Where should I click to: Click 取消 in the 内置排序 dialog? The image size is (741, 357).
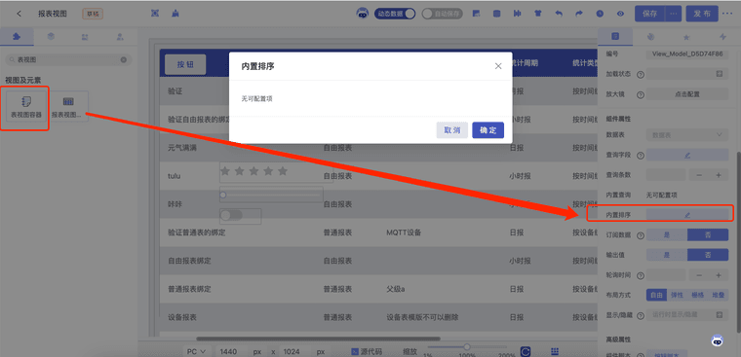[x=452, y=130]
